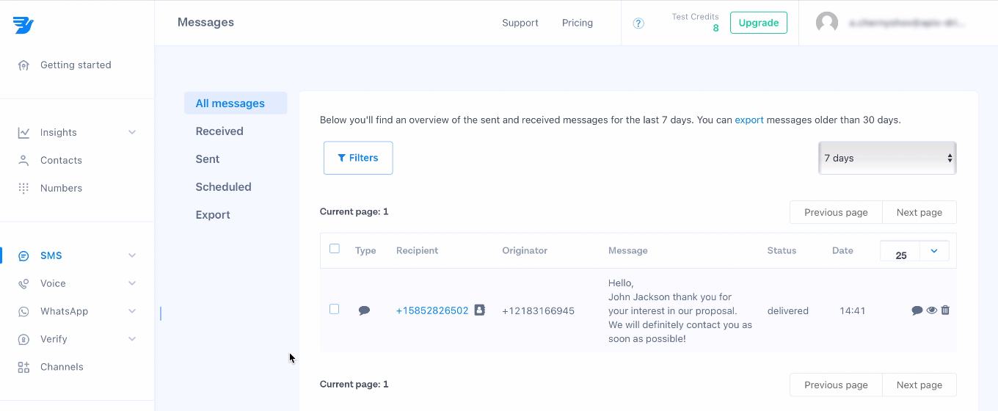Click the delivered status text
998x411 pixels.
(788, 310)
